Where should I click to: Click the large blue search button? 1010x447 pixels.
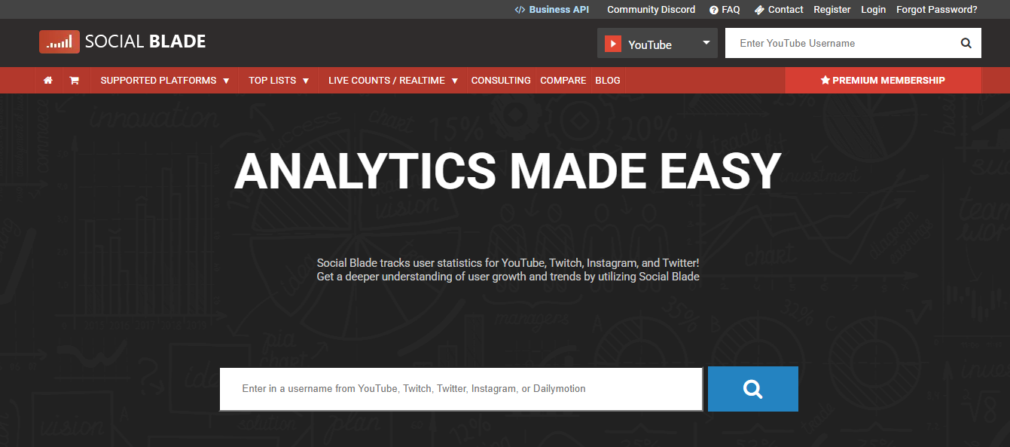[x=753, y=389]
